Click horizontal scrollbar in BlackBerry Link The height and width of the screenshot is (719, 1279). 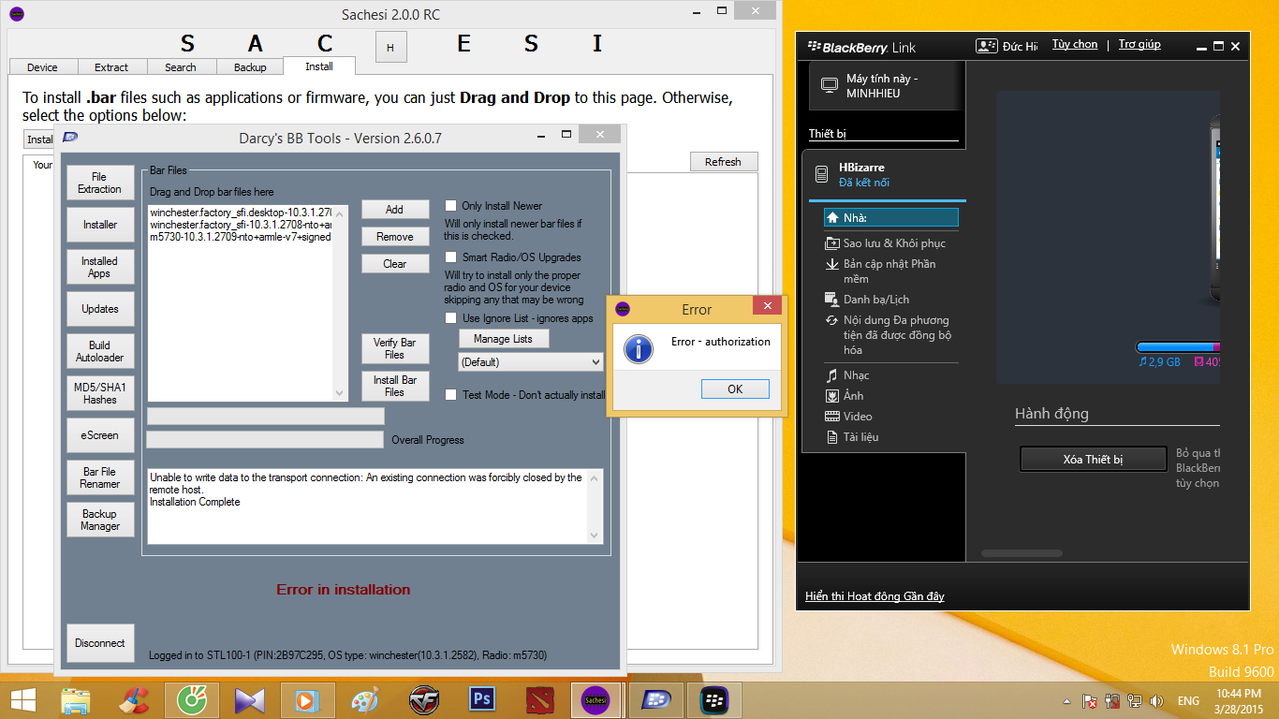click(x=1022, y=553)
